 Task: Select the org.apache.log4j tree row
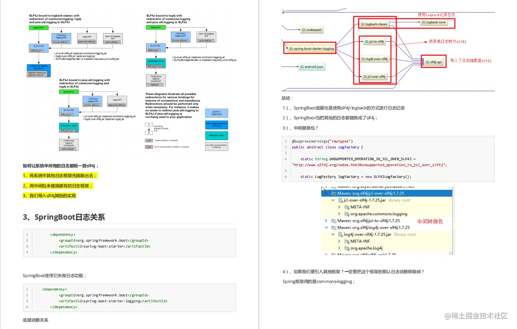click(387, 248)
